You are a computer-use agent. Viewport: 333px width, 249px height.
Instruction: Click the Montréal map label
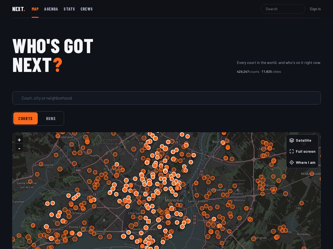pos(174,200)
